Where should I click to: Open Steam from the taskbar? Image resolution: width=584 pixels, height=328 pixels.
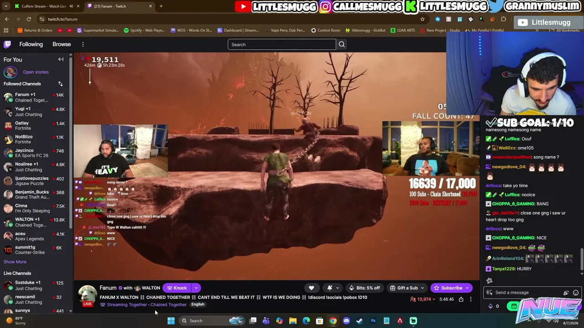pos(360,321)
